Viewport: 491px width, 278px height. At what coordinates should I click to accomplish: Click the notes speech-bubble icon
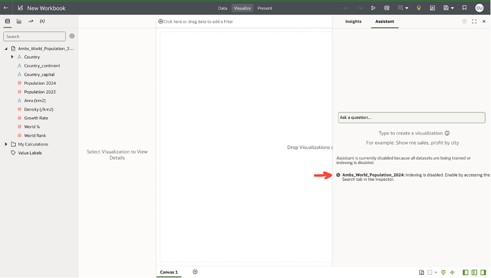400,8
